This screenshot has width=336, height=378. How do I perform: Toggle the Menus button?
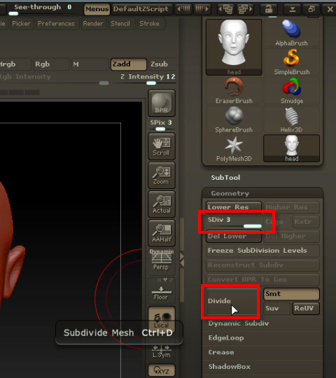pos(97,9)
